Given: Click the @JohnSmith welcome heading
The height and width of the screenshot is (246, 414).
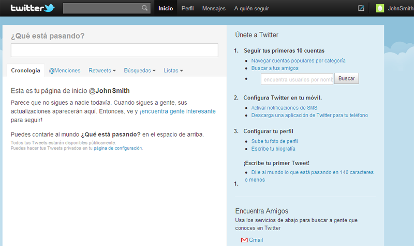Looking at the screenshot, I should tap(70, 91).
